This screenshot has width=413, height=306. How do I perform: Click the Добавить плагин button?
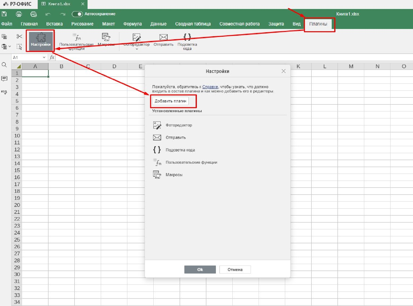click(170, 101)
